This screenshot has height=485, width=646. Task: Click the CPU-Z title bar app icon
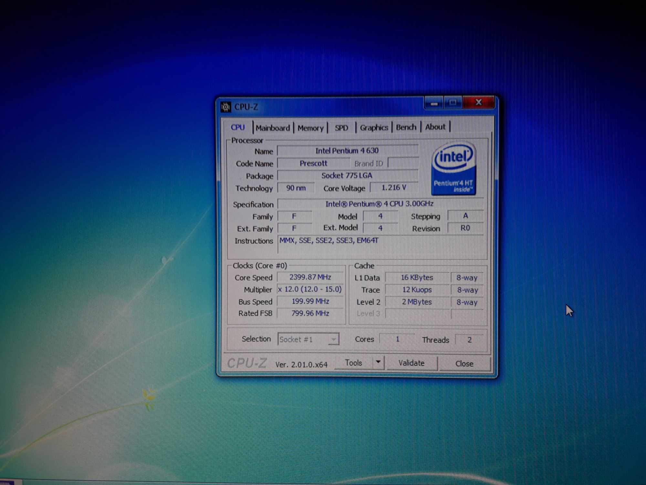tap(225, 107)
